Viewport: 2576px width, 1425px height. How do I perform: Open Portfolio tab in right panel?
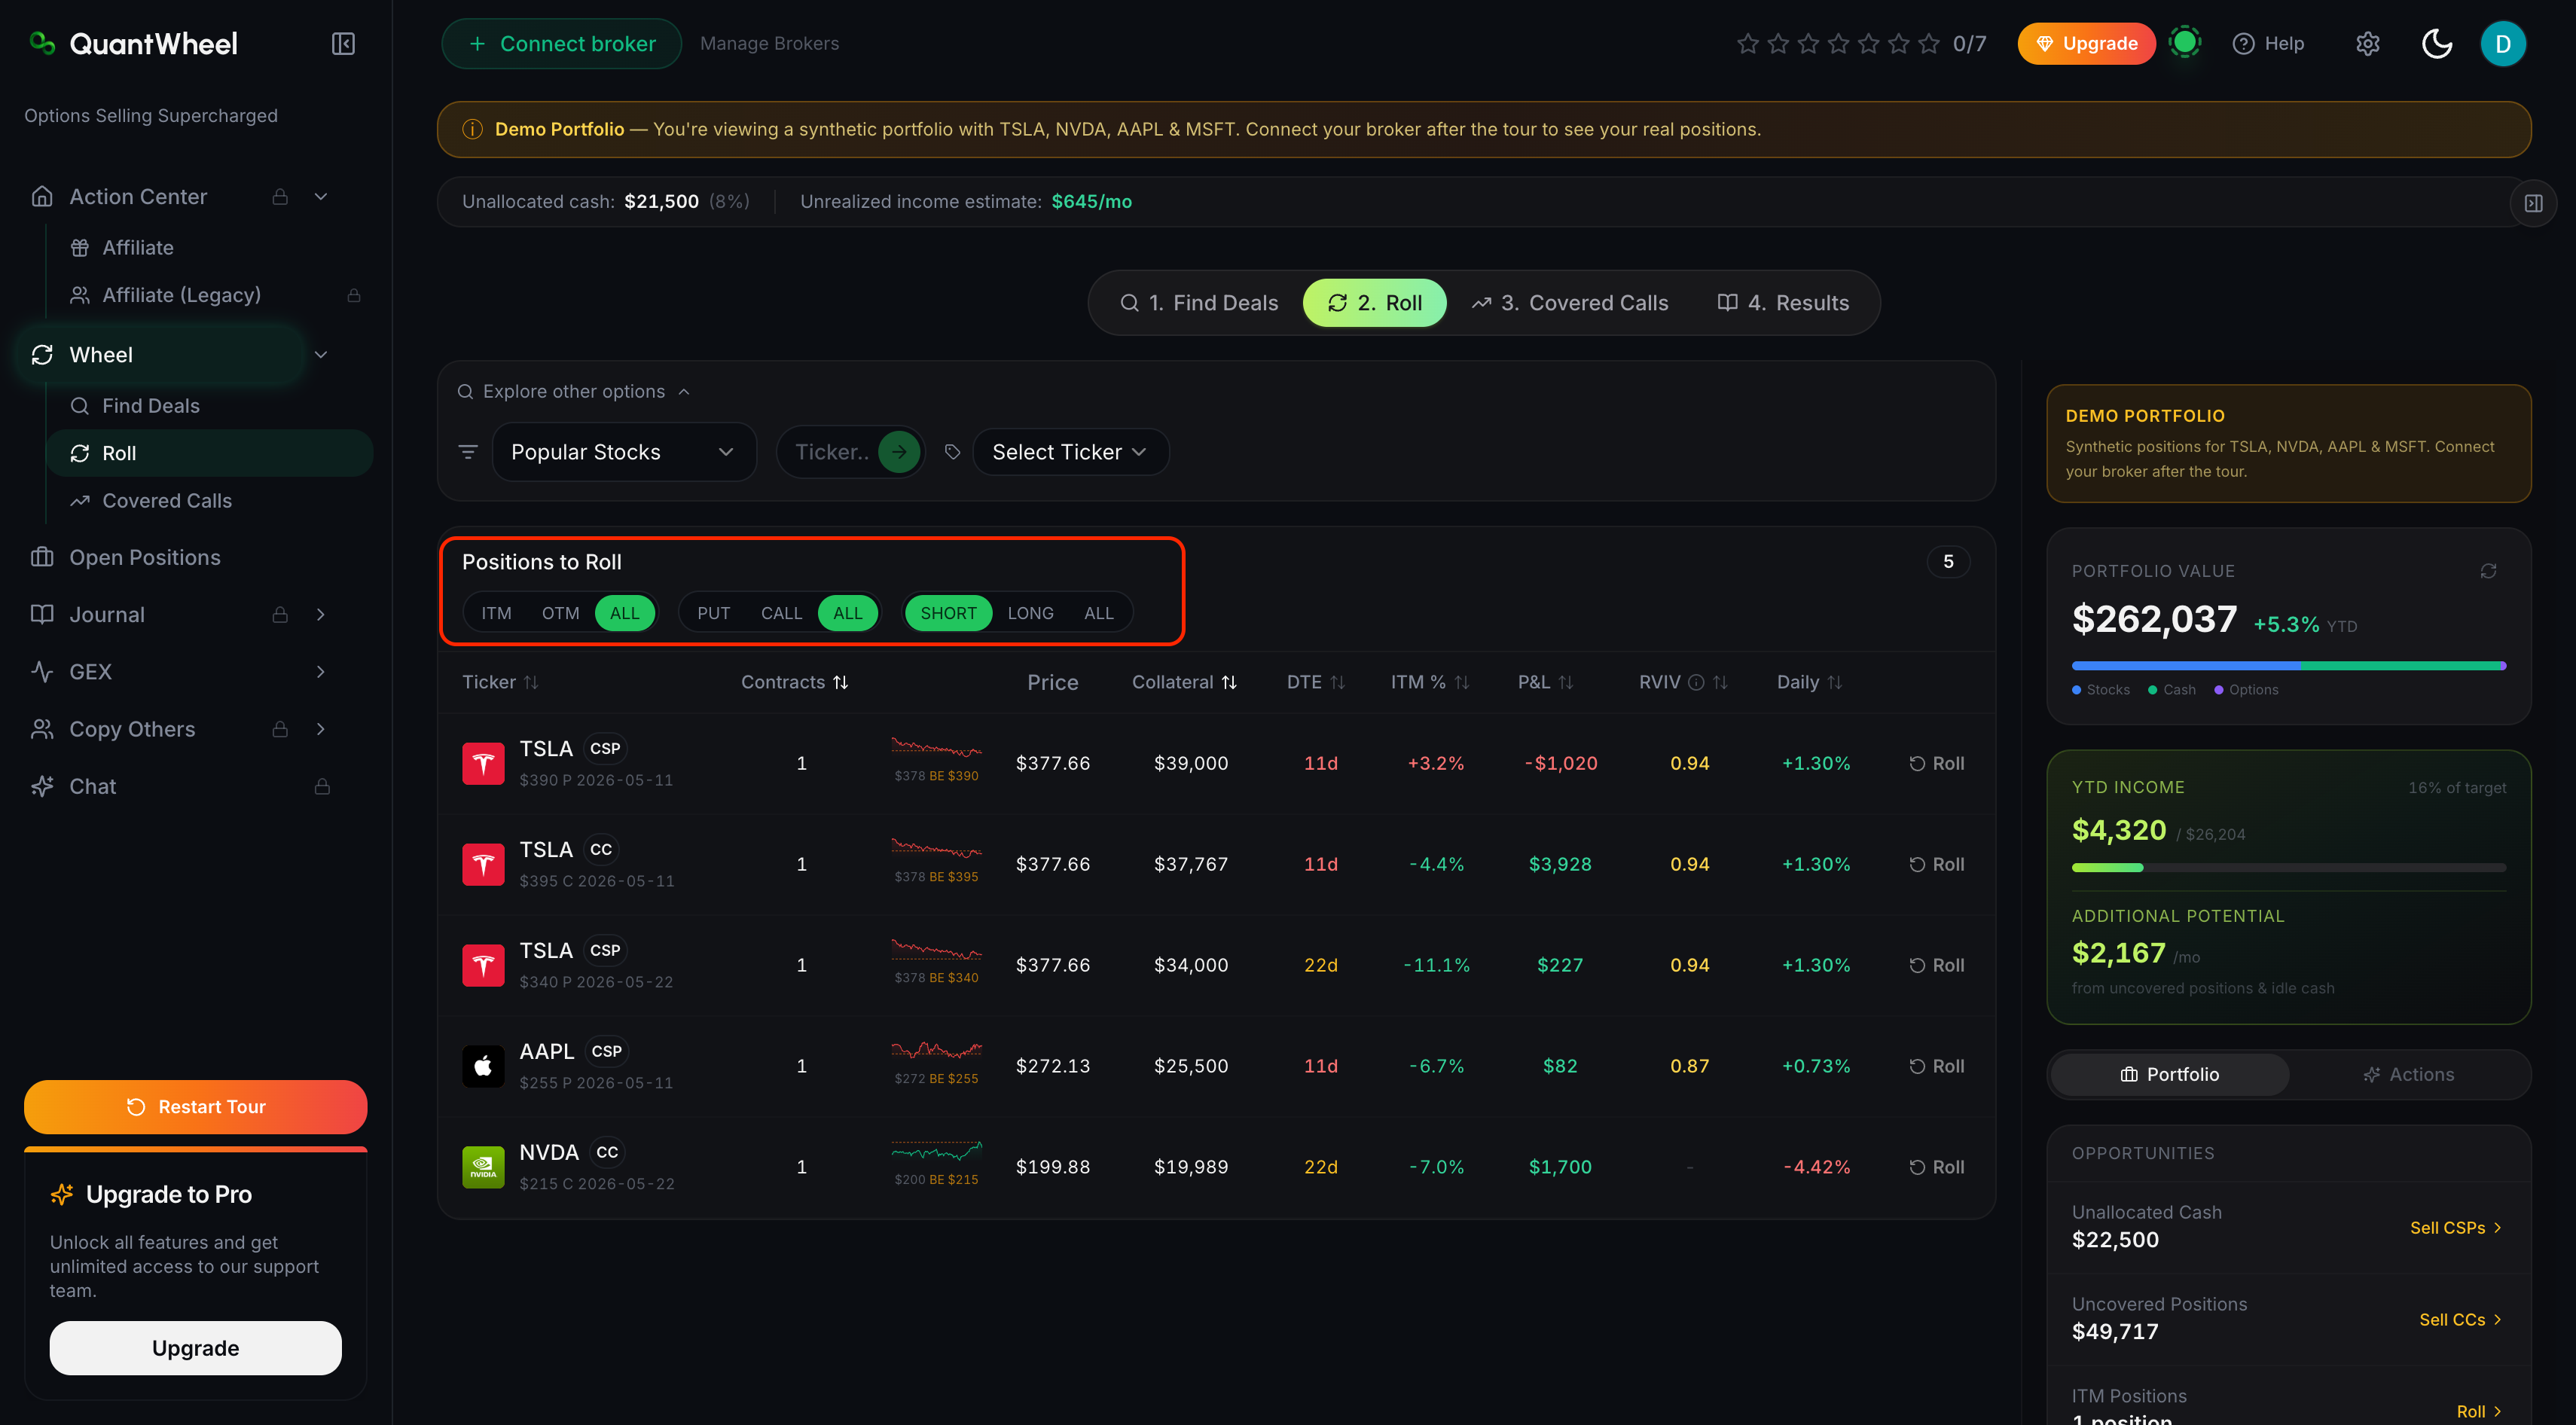[2169, 1075]
